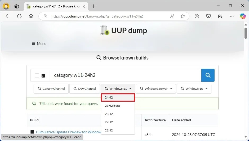The width and height of the screenshot is (249, 141).
Task: Click the x64 architecture cell
Action: tap(148, 135)
